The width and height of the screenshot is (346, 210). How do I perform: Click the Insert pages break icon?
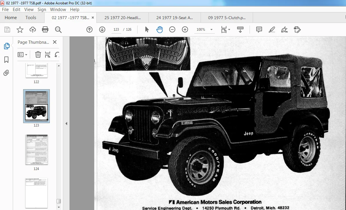[47, 54]
